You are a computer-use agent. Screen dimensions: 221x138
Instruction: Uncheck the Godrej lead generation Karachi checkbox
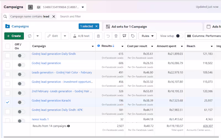click(7, 102)
